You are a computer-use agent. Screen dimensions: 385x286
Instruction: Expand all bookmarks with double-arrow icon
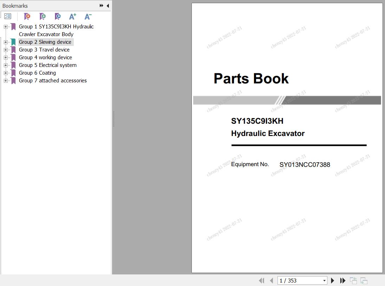[102, 6]
